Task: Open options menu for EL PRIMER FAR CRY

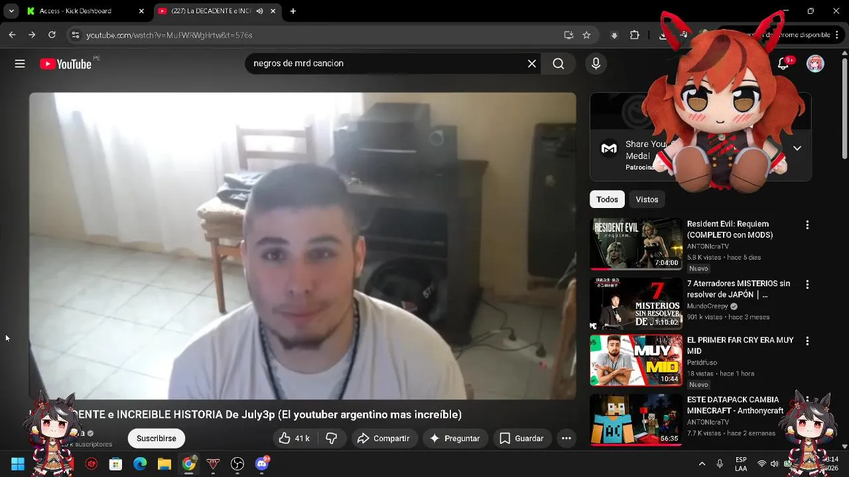Action: [x=807, y=341]
